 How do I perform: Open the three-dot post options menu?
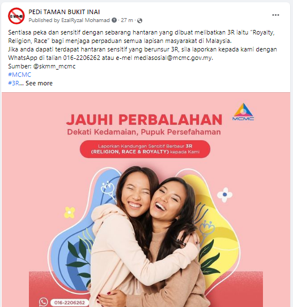275,15
